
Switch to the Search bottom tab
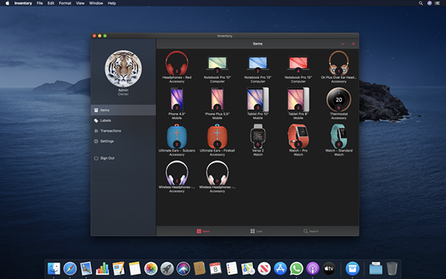[311, 231]
